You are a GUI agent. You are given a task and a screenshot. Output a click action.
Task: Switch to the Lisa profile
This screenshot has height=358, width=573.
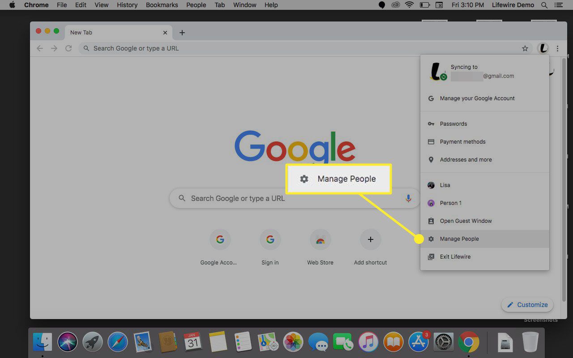pos(485,185)
